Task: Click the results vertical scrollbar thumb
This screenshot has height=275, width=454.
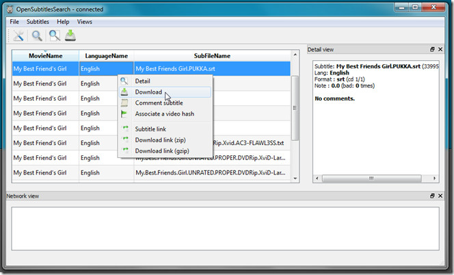Action: coord(295,108)
